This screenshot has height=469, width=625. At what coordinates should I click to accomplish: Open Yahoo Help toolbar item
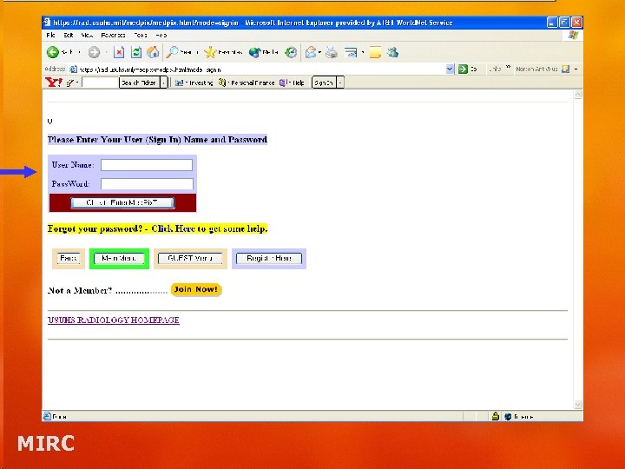coord(293,83)
